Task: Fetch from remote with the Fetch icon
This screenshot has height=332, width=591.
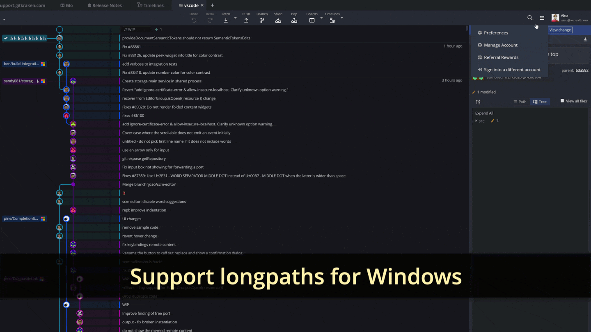Action: tap(226, 20)
